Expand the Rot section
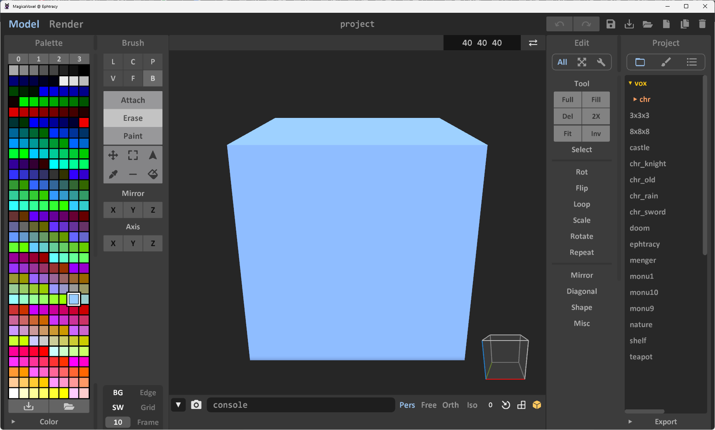 (x=581, y=172)
